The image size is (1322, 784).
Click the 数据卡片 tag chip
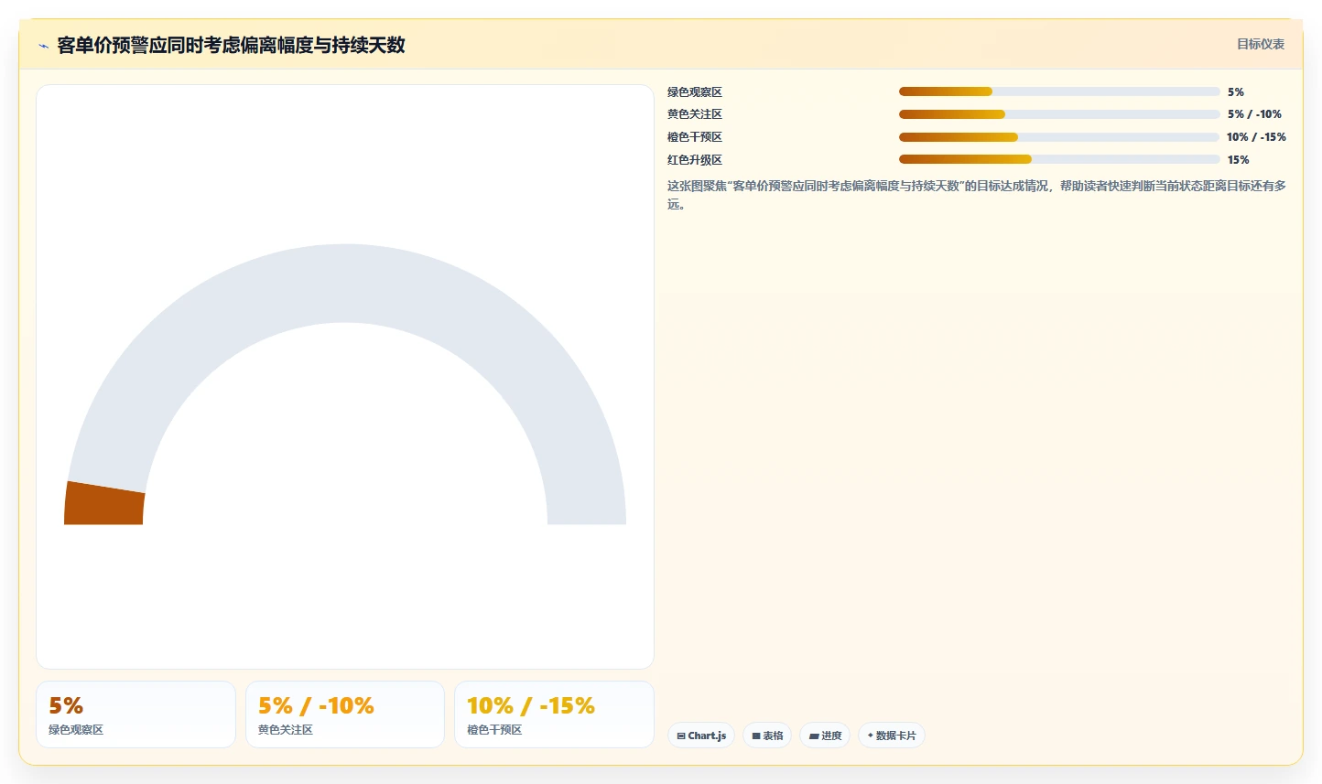[x=892, y=736]
